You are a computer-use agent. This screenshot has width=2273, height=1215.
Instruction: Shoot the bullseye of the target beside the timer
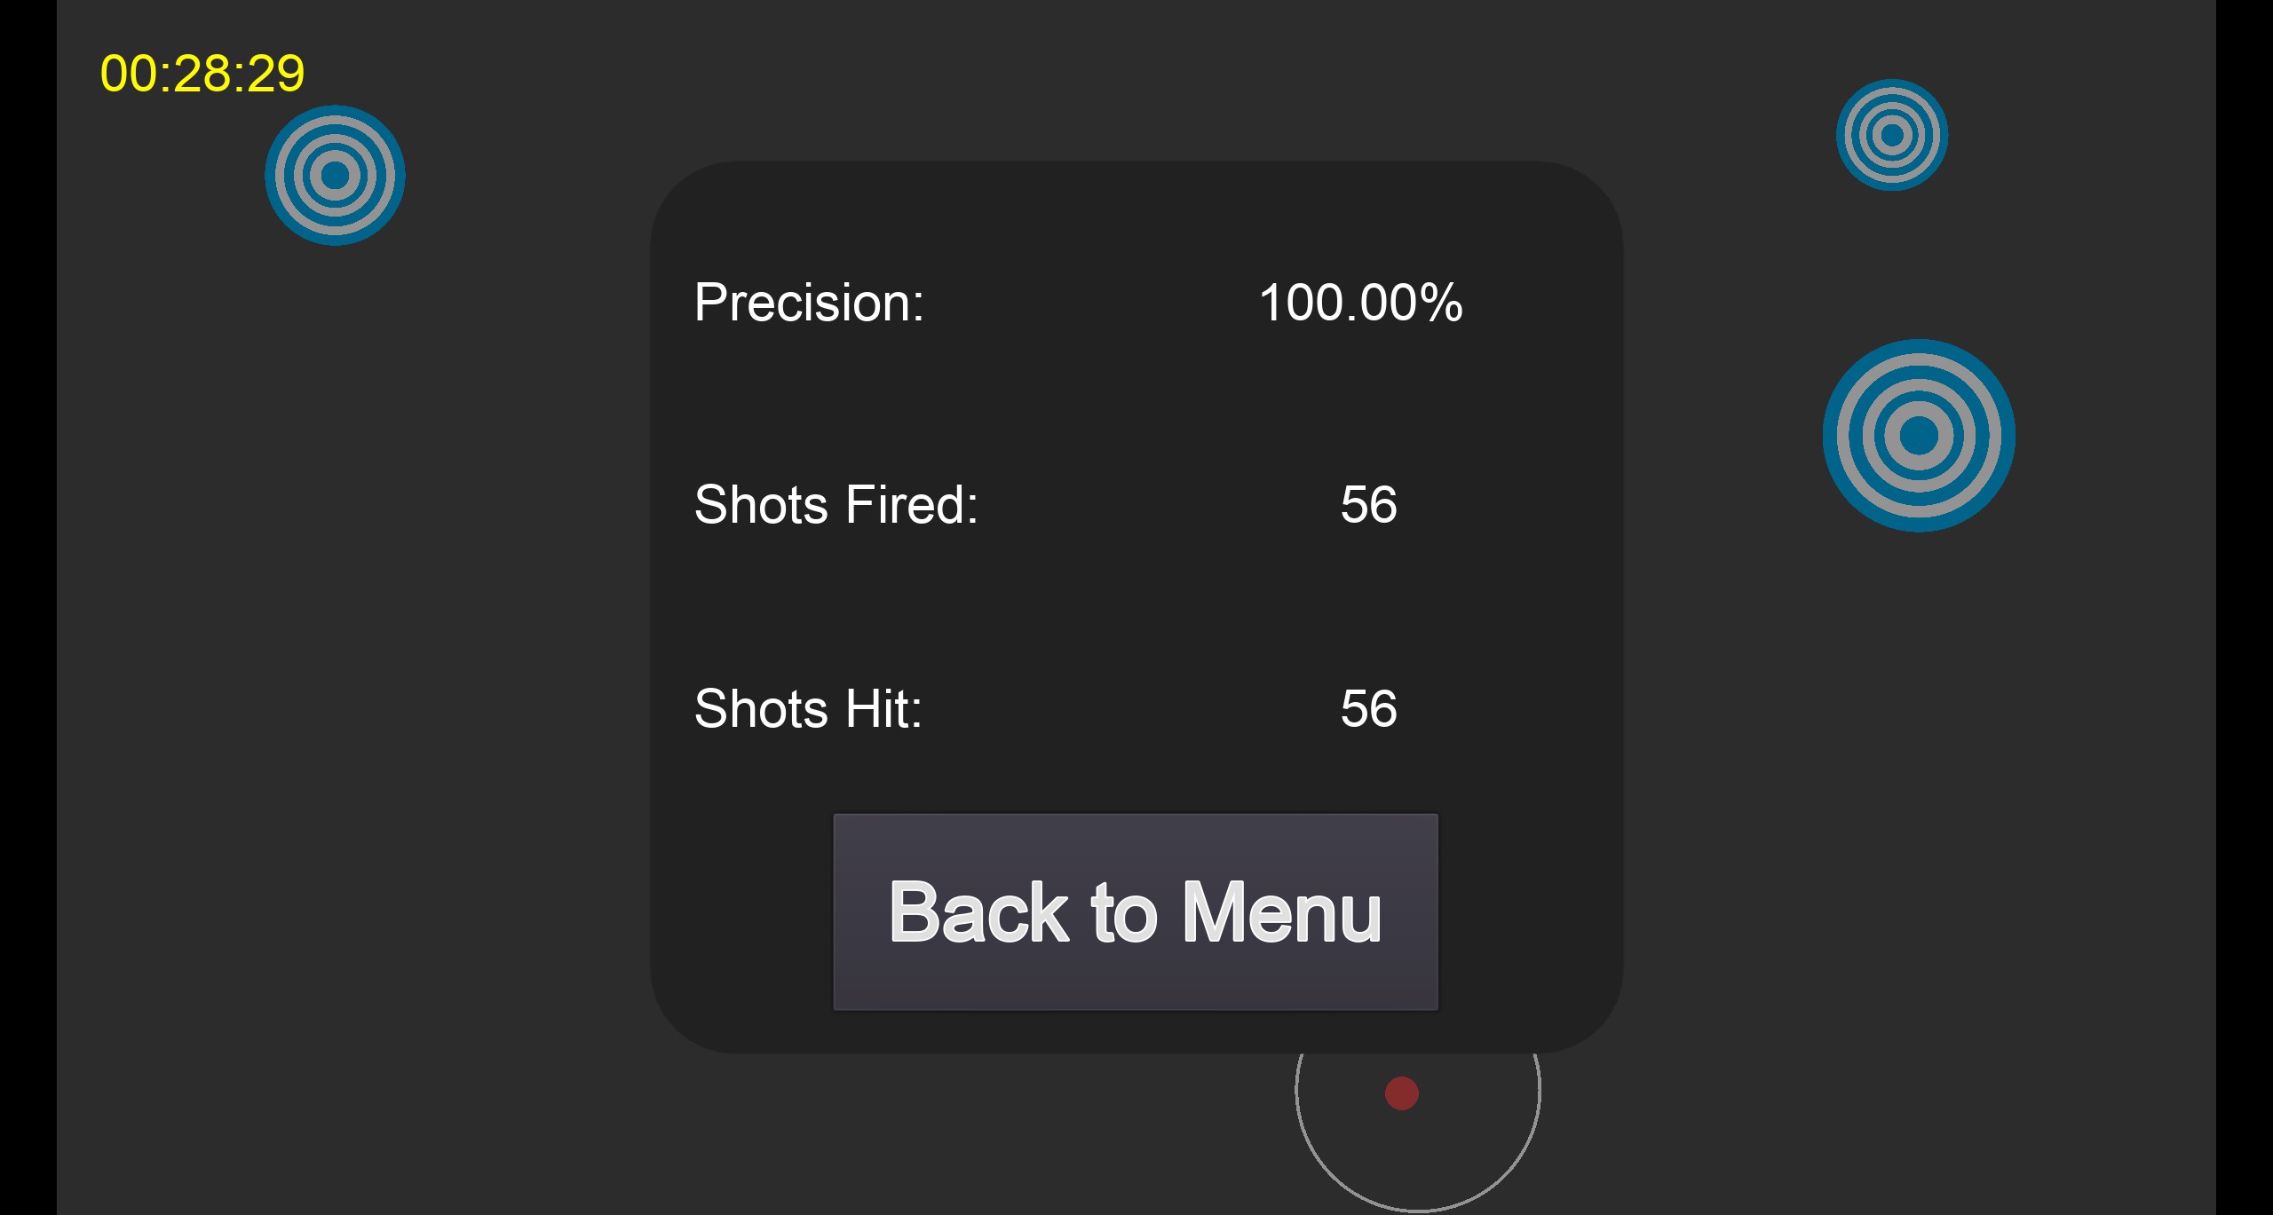click(335, 176)
